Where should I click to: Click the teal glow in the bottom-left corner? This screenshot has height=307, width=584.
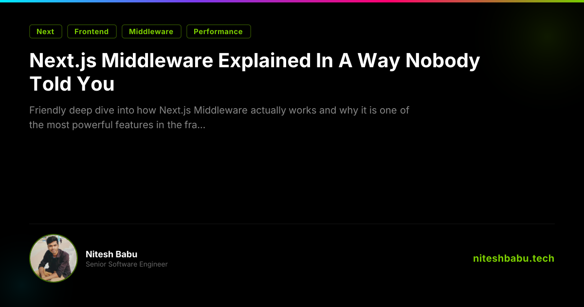(x=15, y=288)
